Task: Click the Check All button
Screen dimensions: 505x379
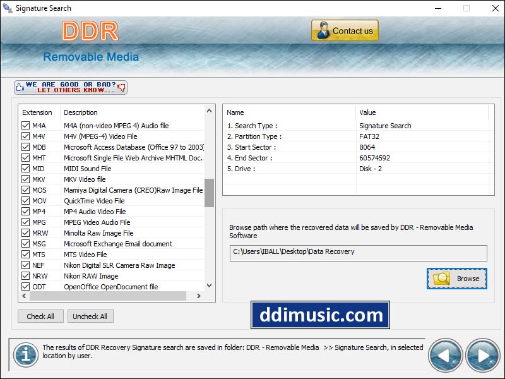Action: [40, 316]
